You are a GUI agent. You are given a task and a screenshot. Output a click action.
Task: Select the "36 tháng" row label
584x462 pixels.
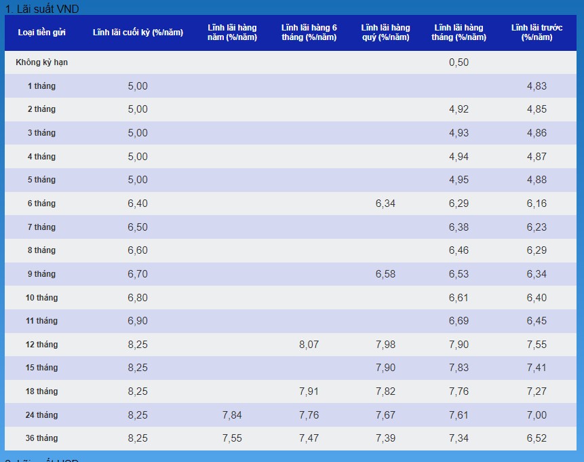[x=41, y=438]
